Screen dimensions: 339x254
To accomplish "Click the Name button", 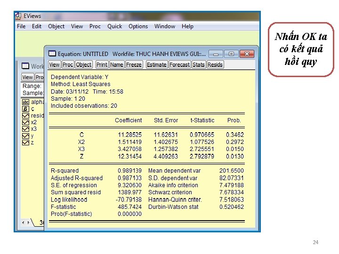I will click(117, 64).
